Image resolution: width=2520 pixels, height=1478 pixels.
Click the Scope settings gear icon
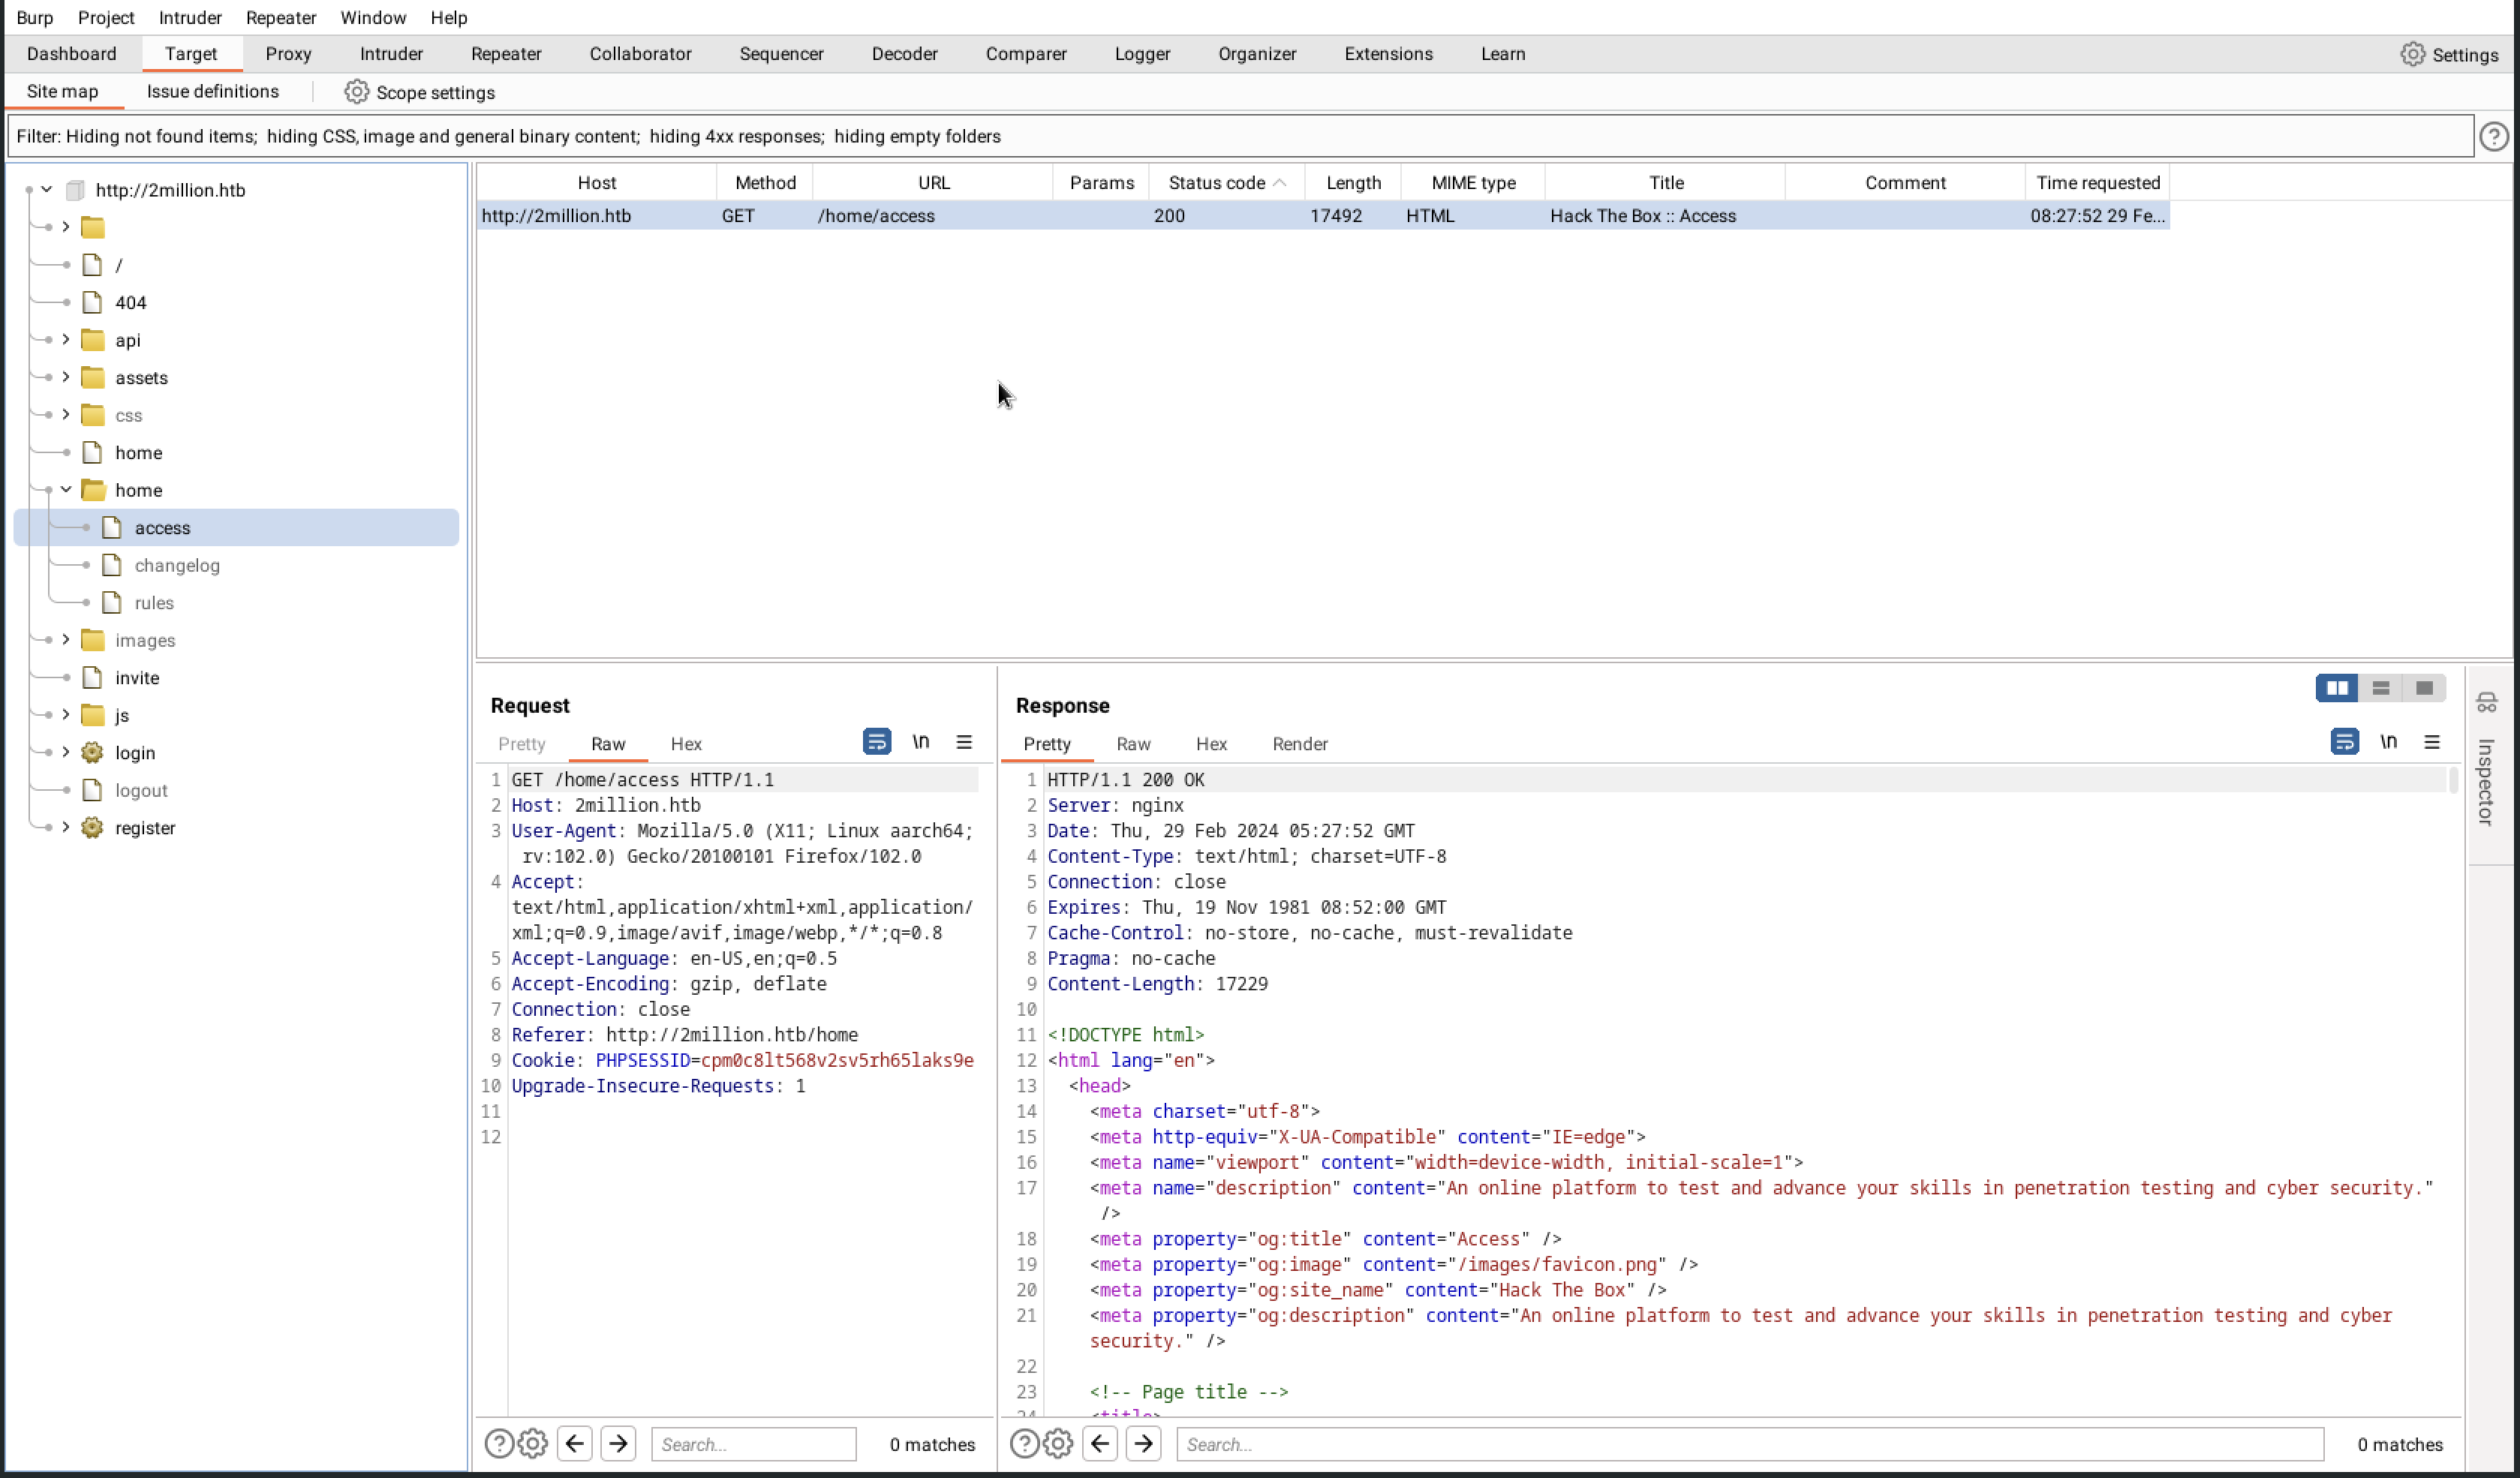pos(356,92)
